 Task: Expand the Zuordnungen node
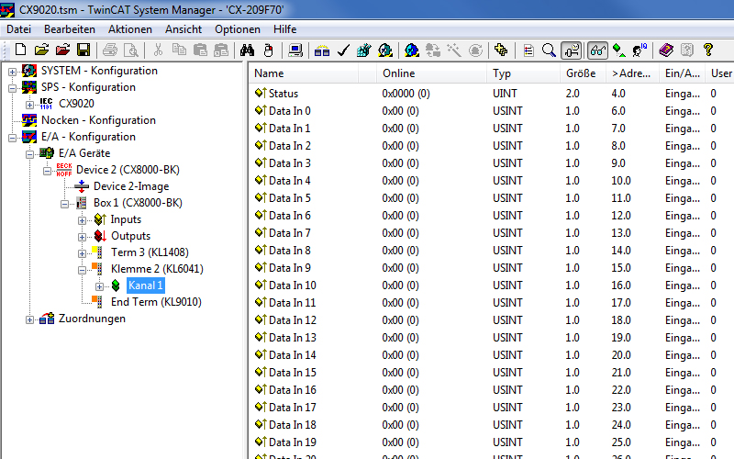click(29, 319)
